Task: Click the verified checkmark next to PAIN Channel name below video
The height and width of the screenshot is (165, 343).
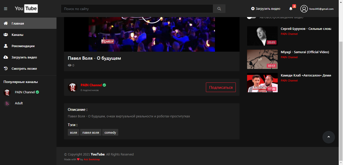Action: (104, 85)
